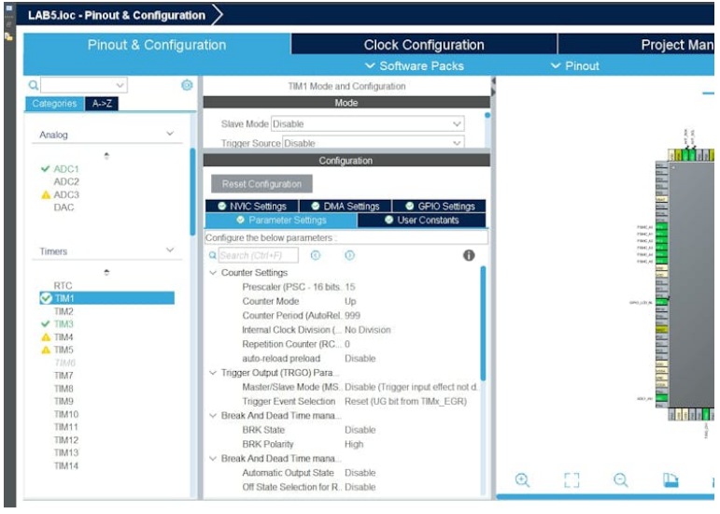Open the Slave Mode dropdown
This screenshot has width=720, height=514.
(367, 123)
